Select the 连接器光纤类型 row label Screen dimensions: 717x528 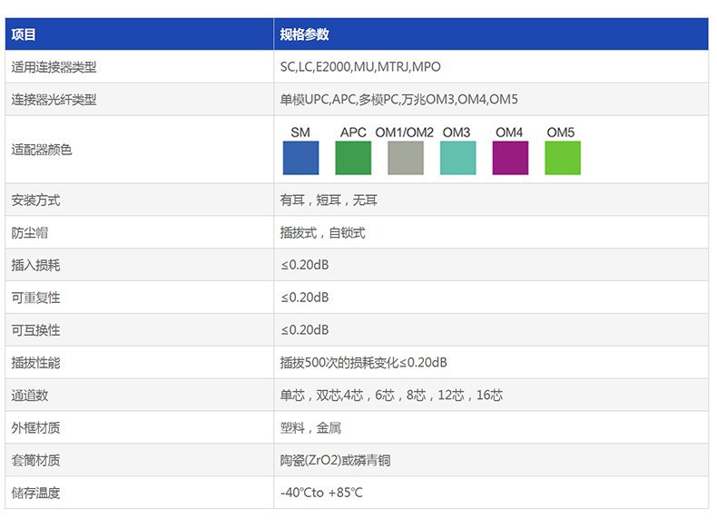[54, 100]
